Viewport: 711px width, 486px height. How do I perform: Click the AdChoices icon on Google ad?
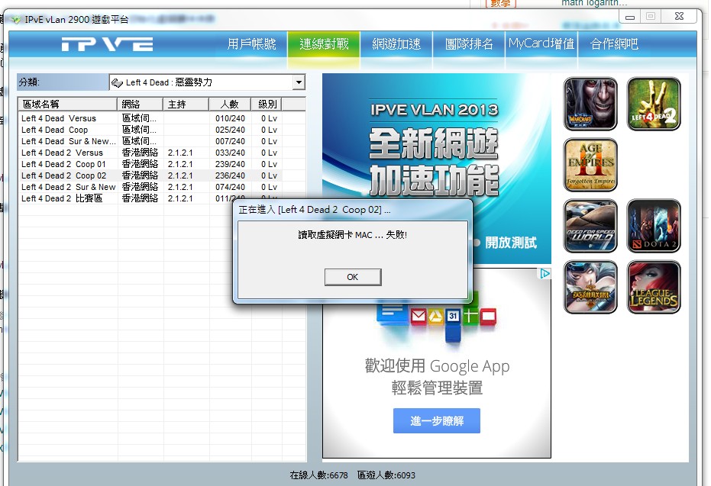tap(544, 274)
